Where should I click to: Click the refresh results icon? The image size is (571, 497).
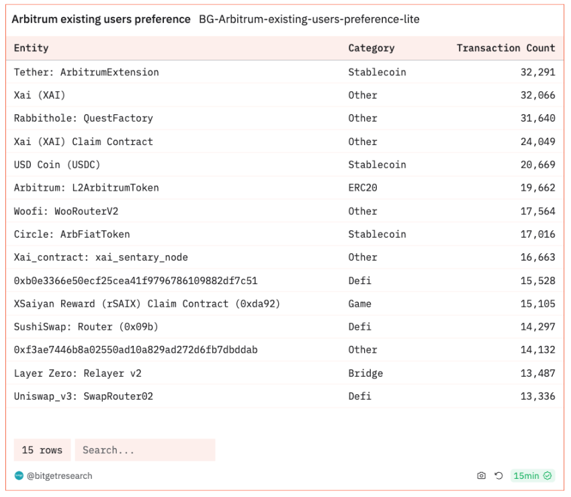[498, 476]
